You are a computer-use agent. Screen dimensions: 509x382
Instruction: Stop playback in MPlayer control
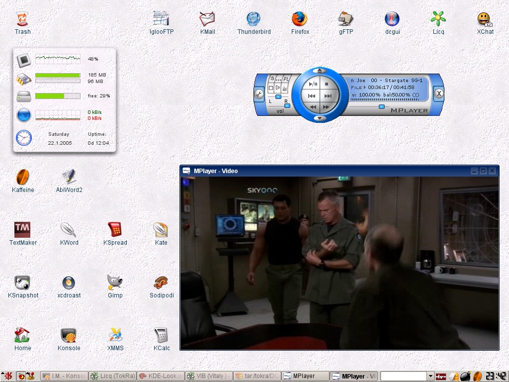(x=327, y=84)
